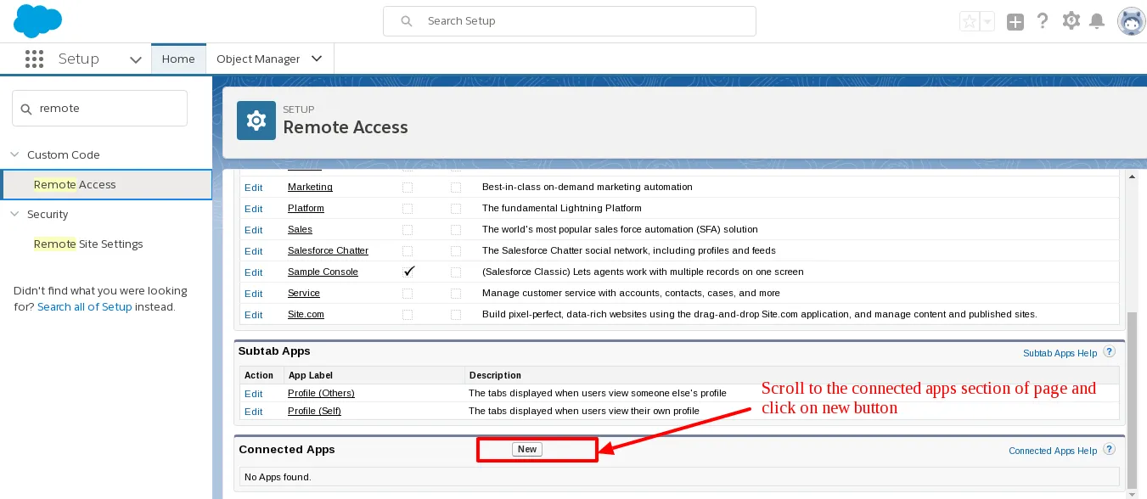Open the App Launcher dots icon

pyautogui.click(x=34, y=59)
